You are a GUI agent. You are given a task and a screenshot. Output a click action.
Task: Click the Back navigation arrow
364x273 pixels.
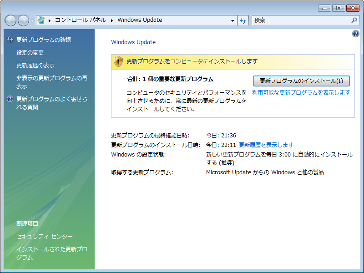point(10,20)
